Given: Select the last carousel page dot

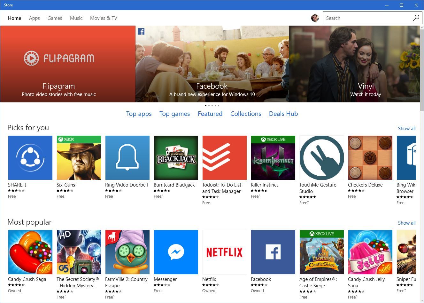Looking at the screenshot, I should click(219, 105).
